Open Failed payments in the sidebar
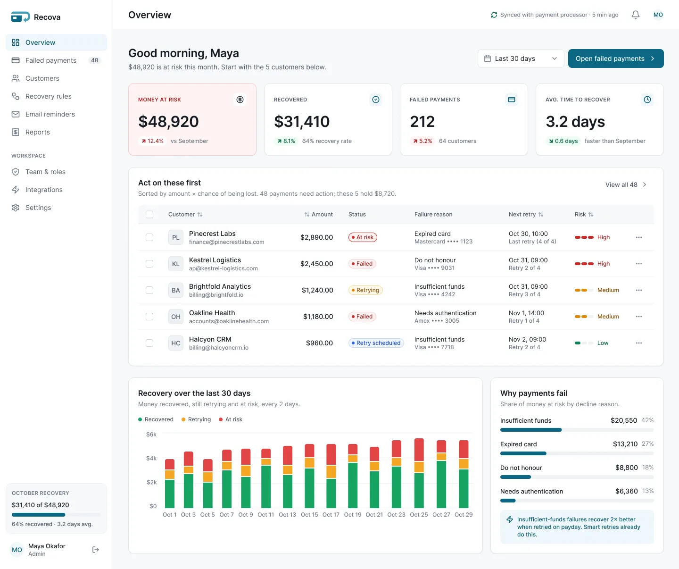The height and width of the screenshot is (569, 679). coord(56,60)
